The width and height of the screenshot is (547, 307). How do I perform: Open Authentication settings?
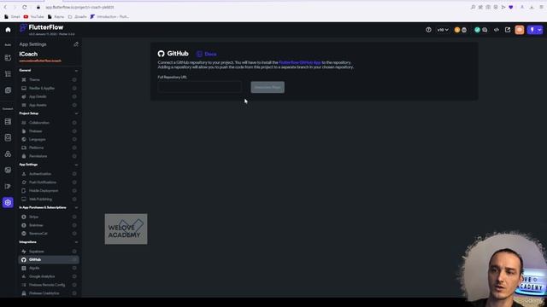click(x=49, y=174)
